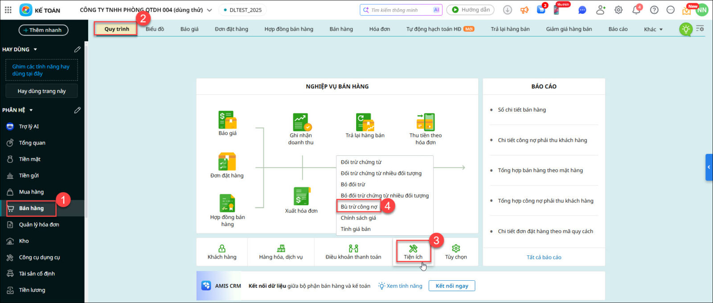The width and height of the screenshot is (713, 303).
Task: Select Kho in the sidebar
Action: point(24,241)
